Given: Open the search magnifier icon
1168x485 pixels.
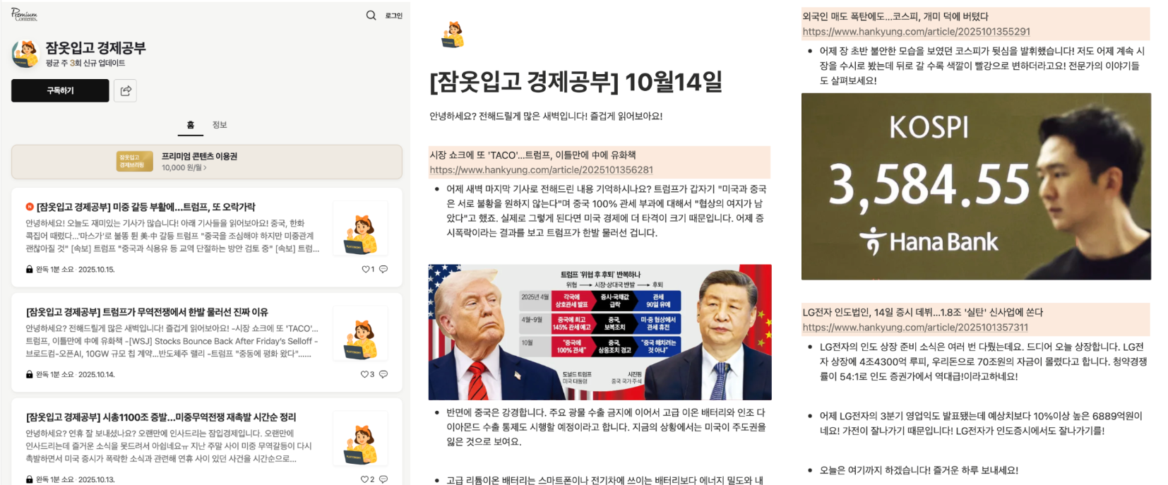Looking at the screenshot, I should pyautogui.click(x=371, y=15).
